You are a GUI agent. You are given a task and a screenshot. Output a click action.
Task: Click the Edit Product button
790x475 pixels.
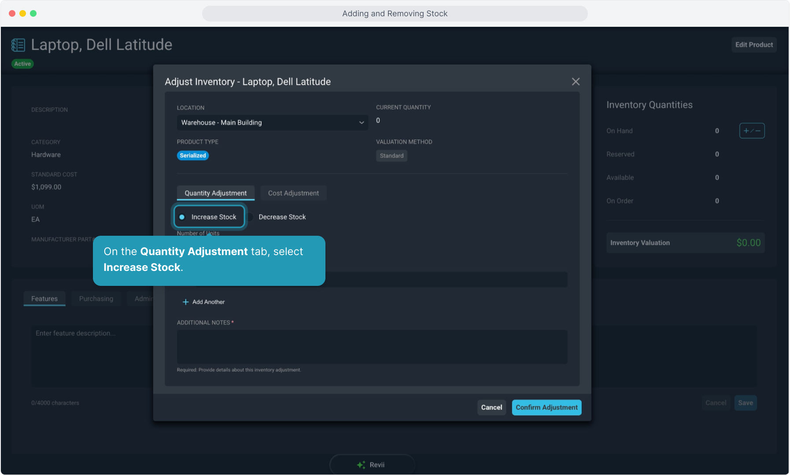coord(754,45)
